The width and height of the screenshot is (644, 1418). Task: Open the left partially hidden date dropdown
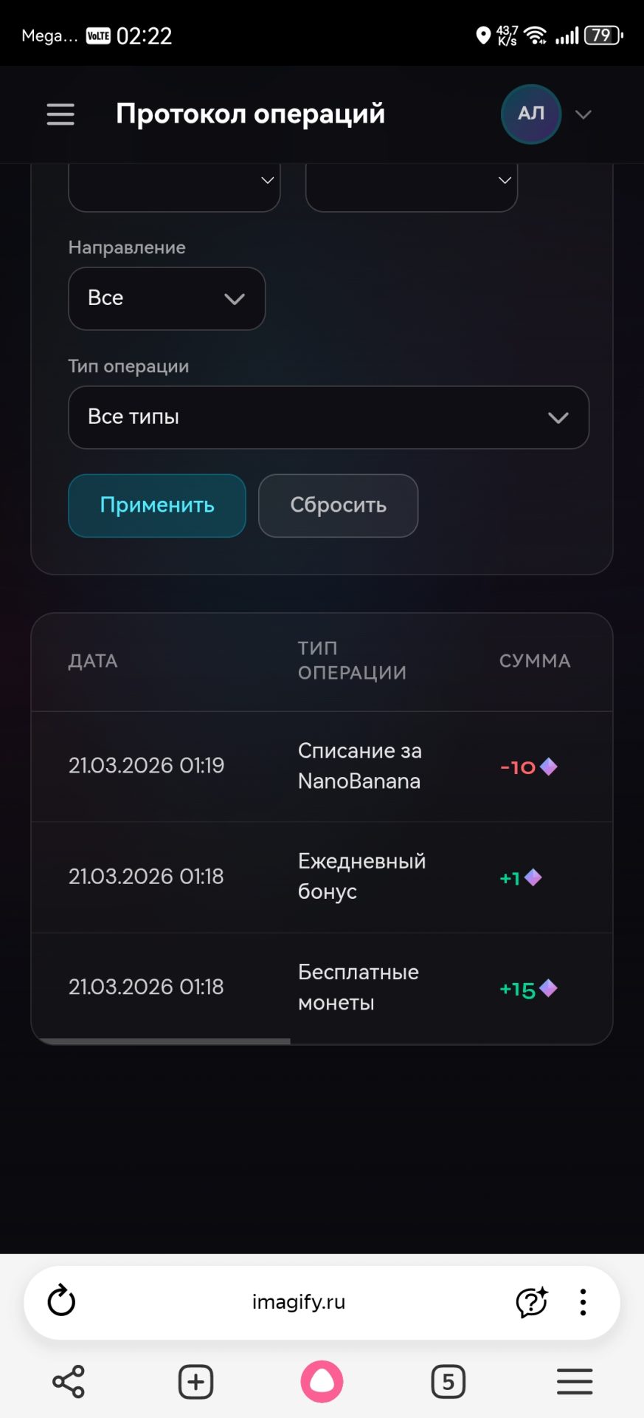click(174, 185)
